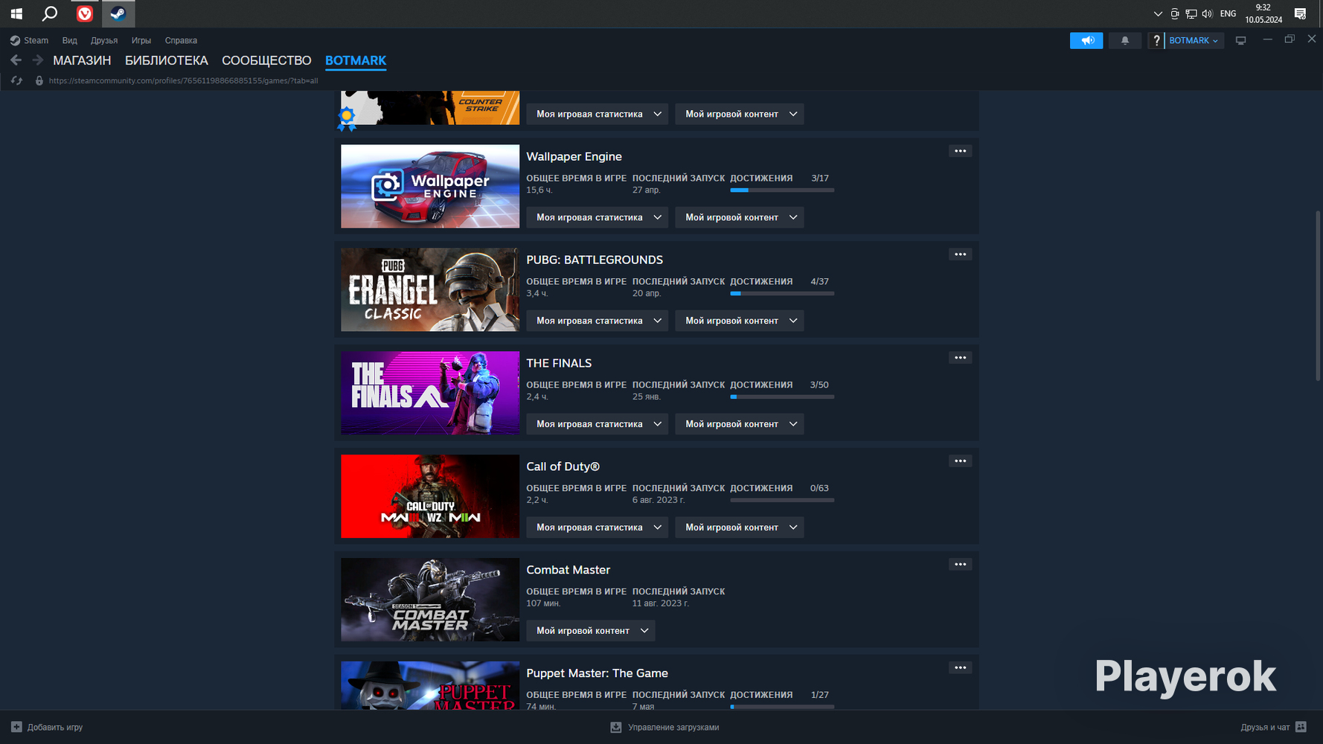The width and height of the screenshot is (1323, 744).
Task: Expand Counter-Strike game statistics dropdown
Action: [x=598, y=114]
